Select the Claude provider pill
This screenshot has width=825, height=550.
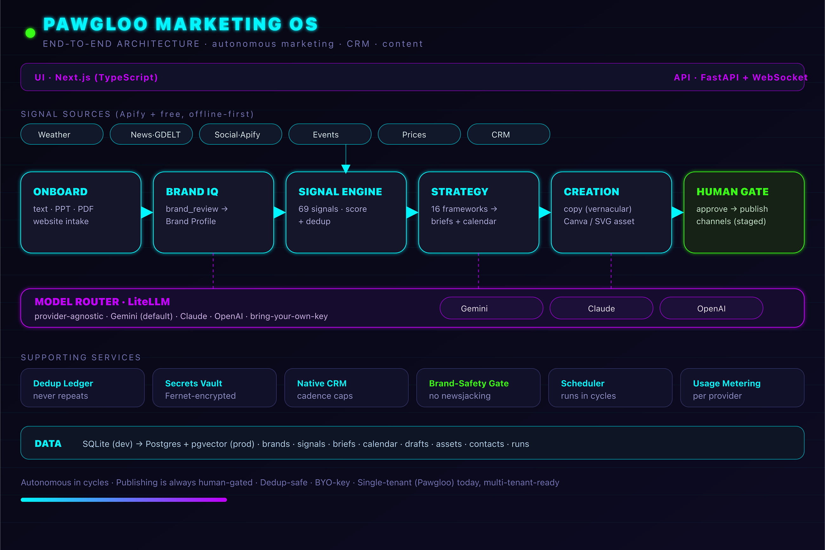[601, 308]
